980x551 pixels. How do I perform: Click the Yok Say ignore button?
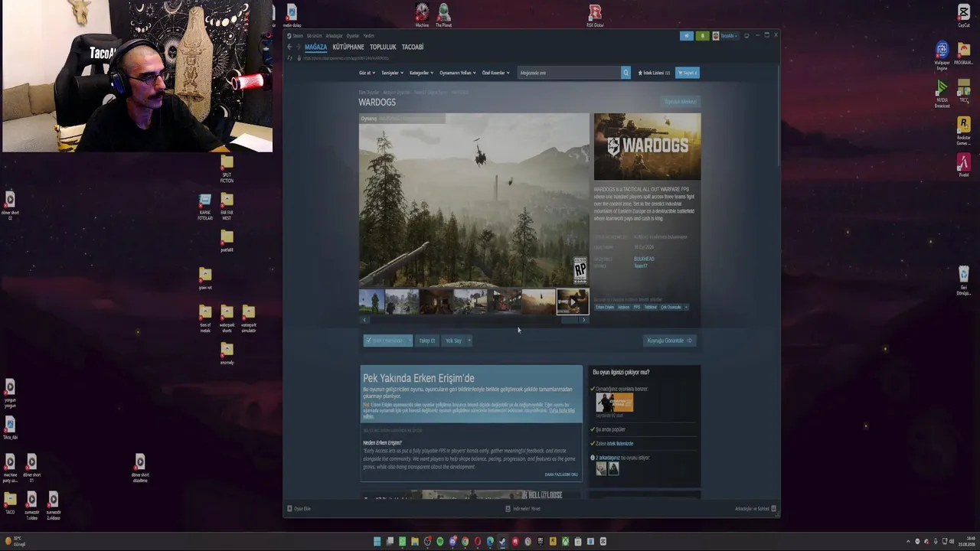[453, 341]
